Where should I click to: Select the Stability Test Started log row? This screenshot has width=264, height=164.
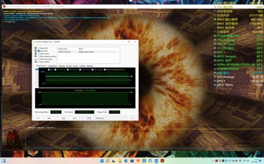[87, 52]
